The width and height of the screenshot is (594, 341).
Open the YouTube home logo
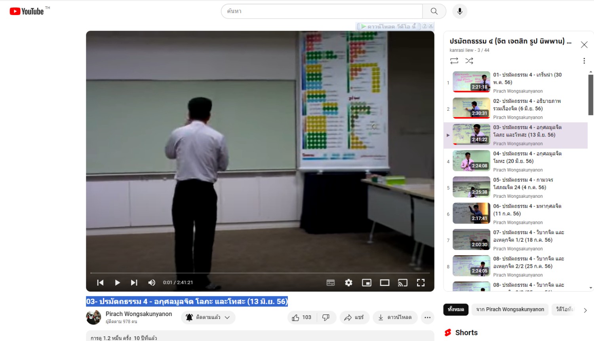[27, 11]
